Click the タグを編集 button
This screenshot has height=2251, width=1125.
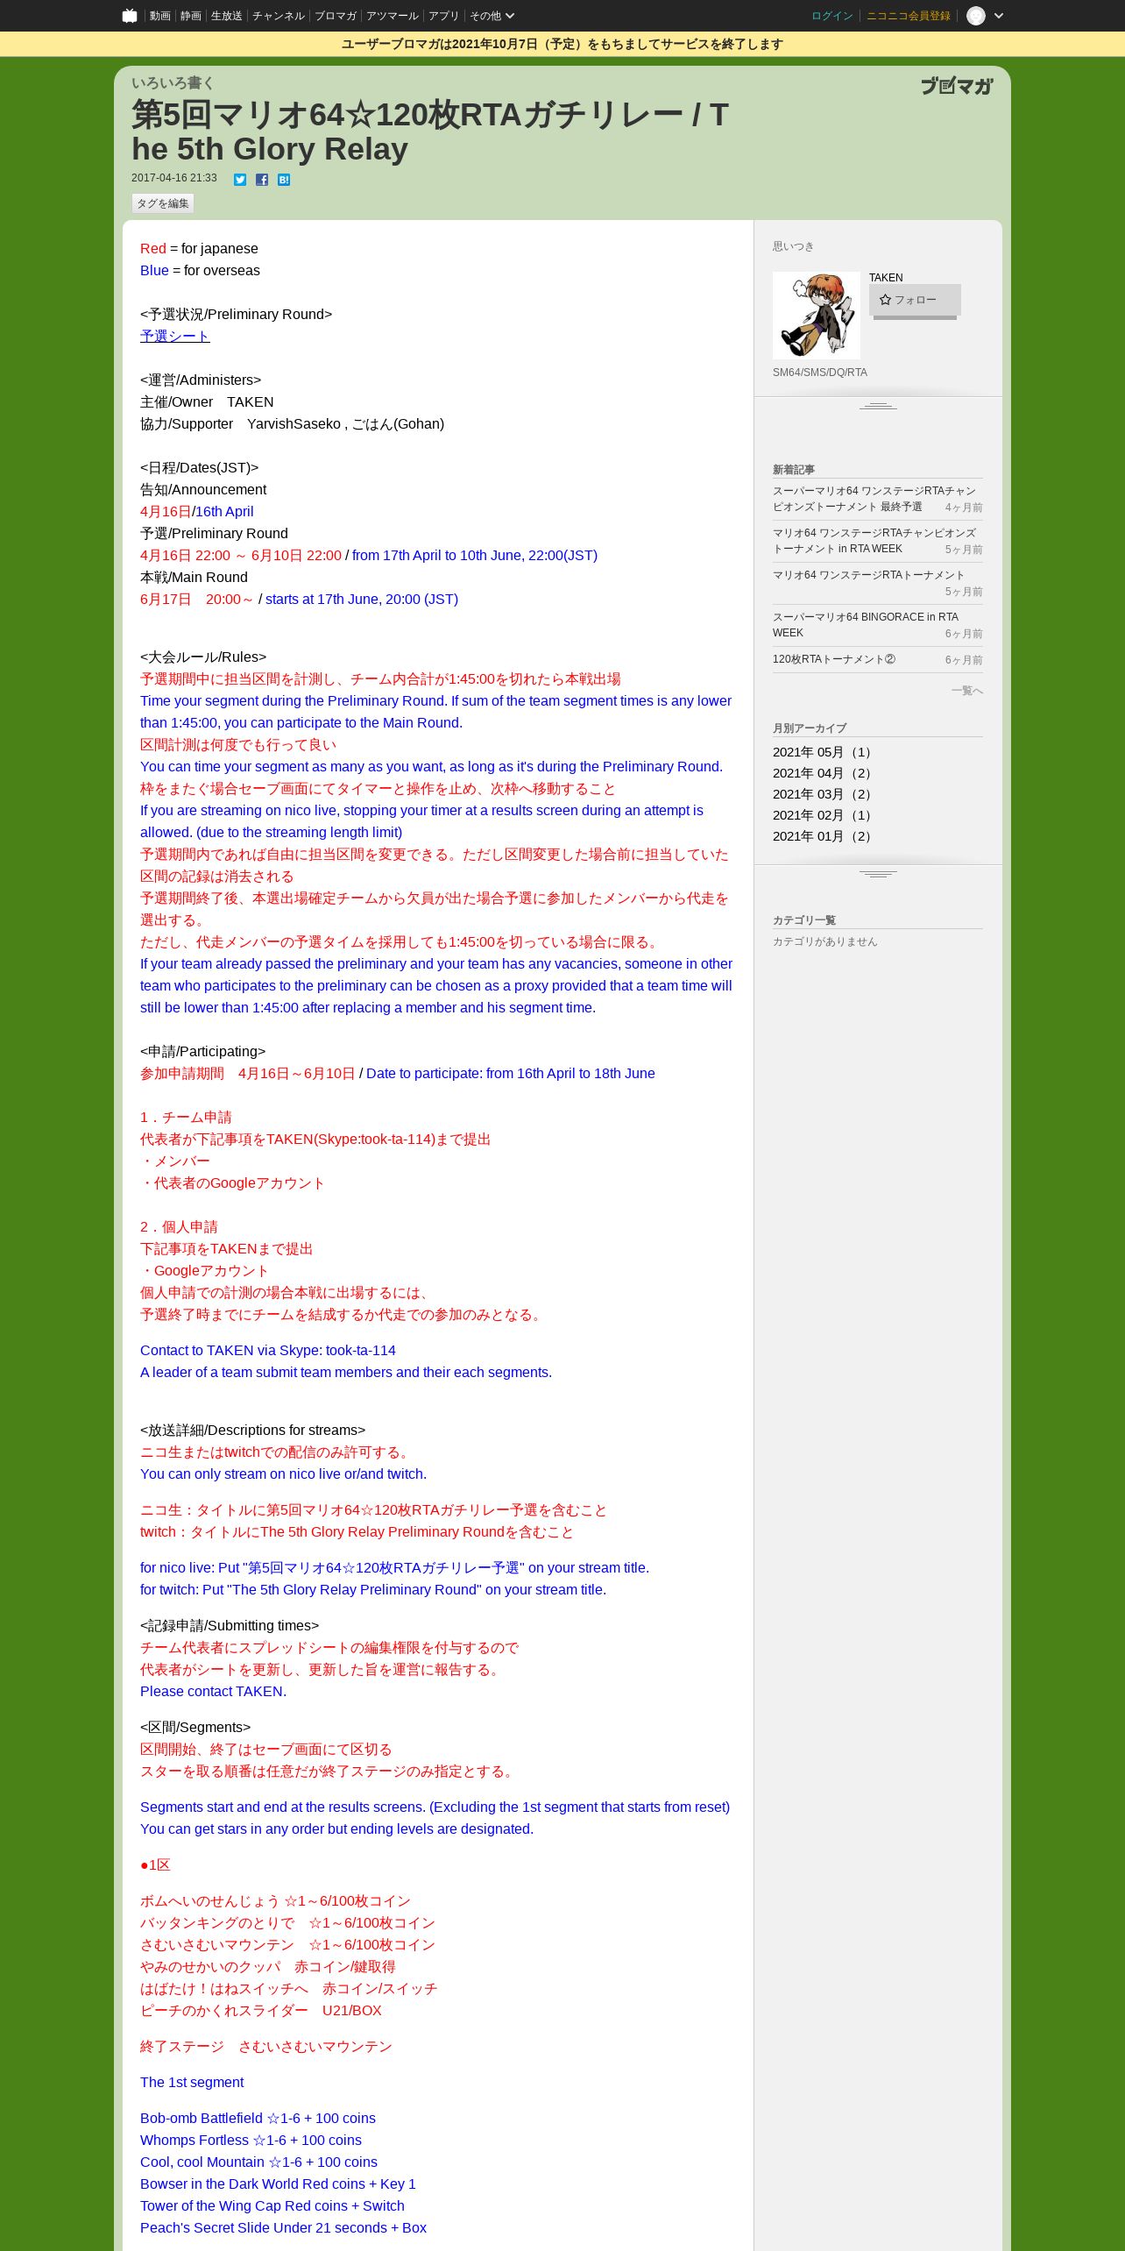pyautogui.click(x=162, y=203)
